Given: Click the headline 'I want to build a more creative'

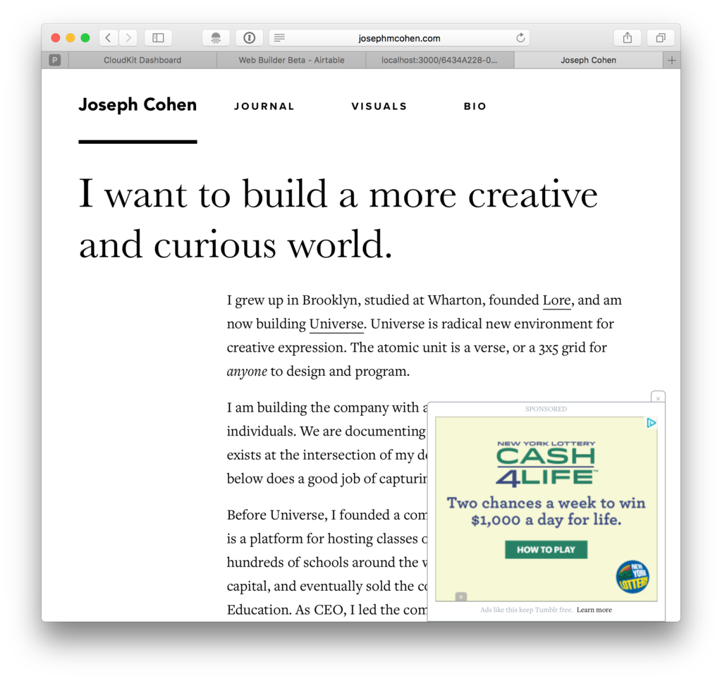Looking at the screenshot, I should 338,195.
